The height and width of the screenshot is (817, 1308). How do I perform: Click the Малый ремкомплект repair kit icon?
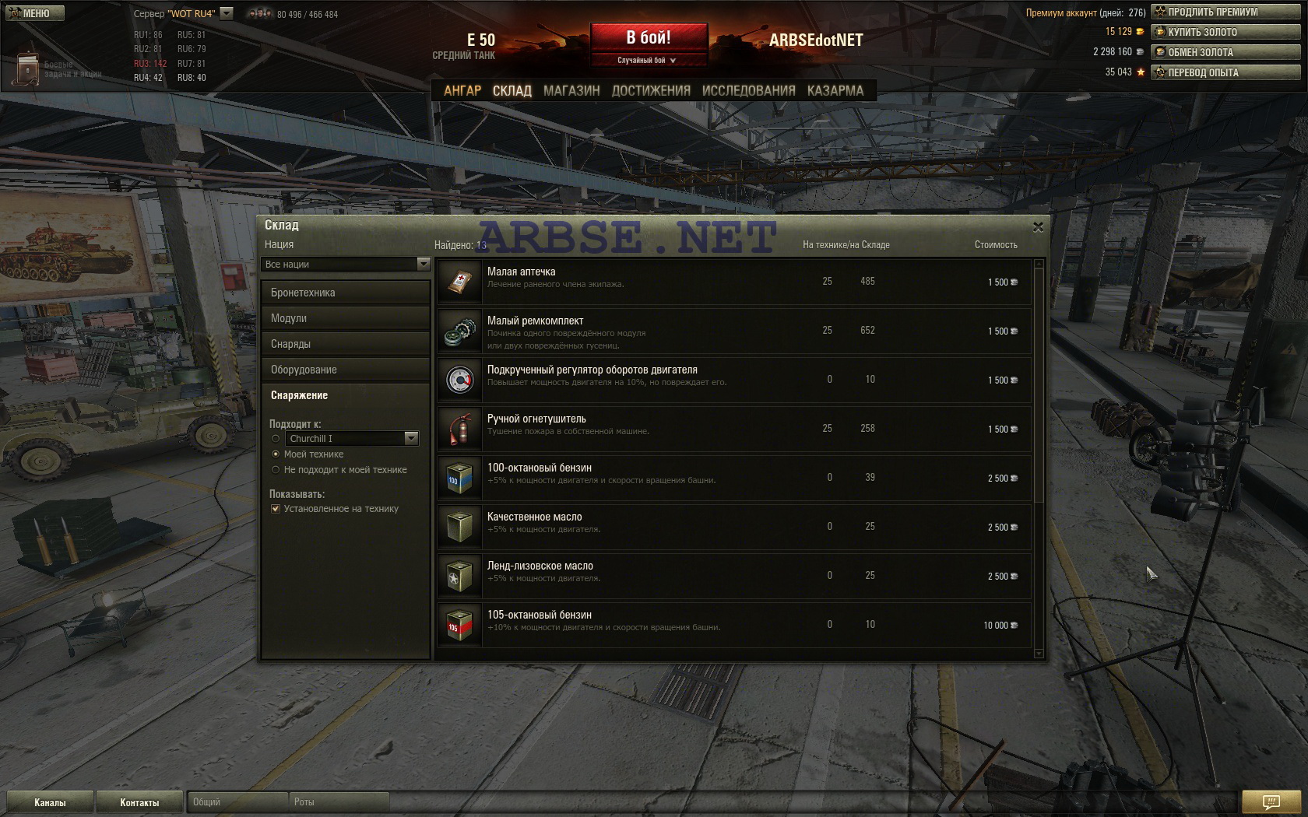[460, 331]
